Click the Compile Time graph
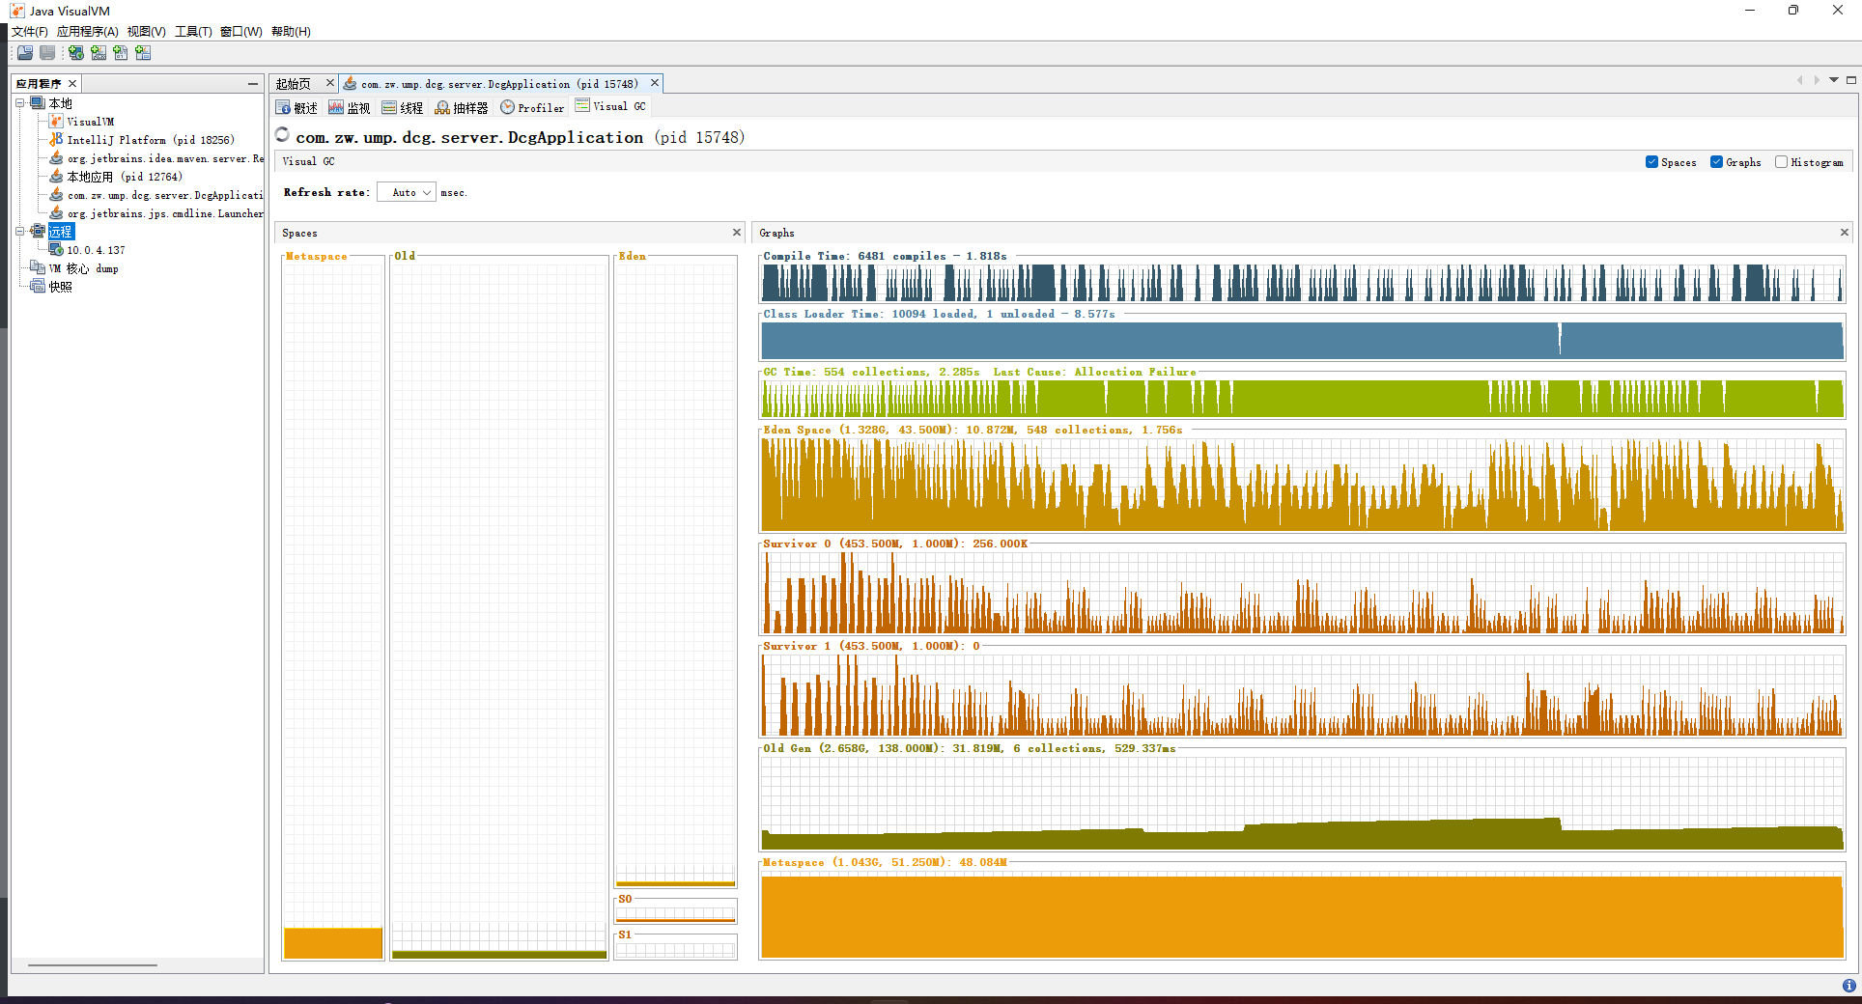The image size is (1862, 1004). click(x=1303, y=283)
